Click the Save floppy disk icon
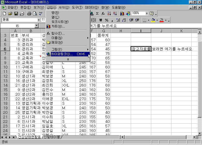Viewport: 202px width, 145px height. [16, 14]
